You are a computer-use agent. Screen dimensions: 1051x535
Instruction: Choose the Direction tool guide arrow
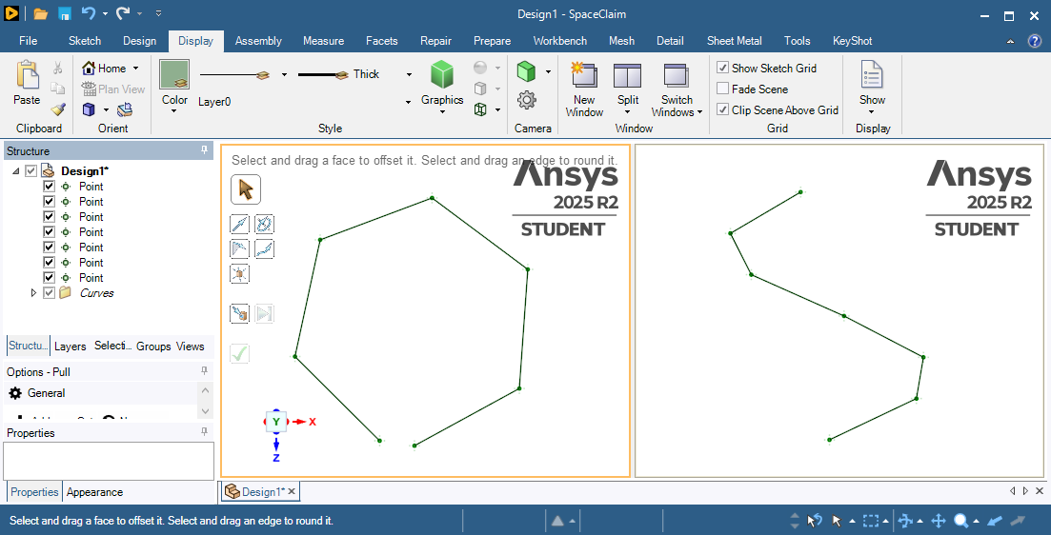[239, 224]
